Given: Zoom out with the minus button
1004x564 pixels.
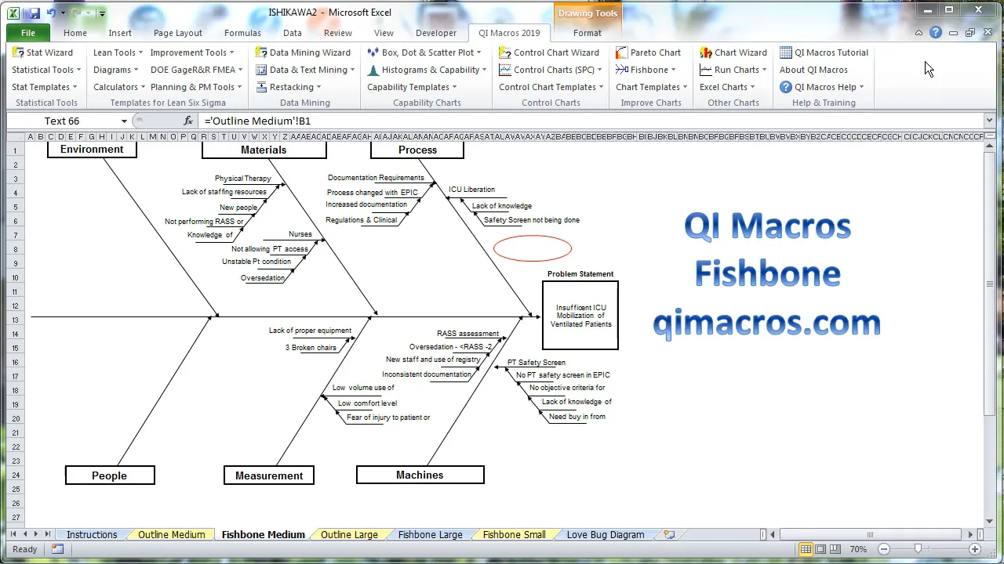Looking at the screenshot, I should click(x=884, y=549).
